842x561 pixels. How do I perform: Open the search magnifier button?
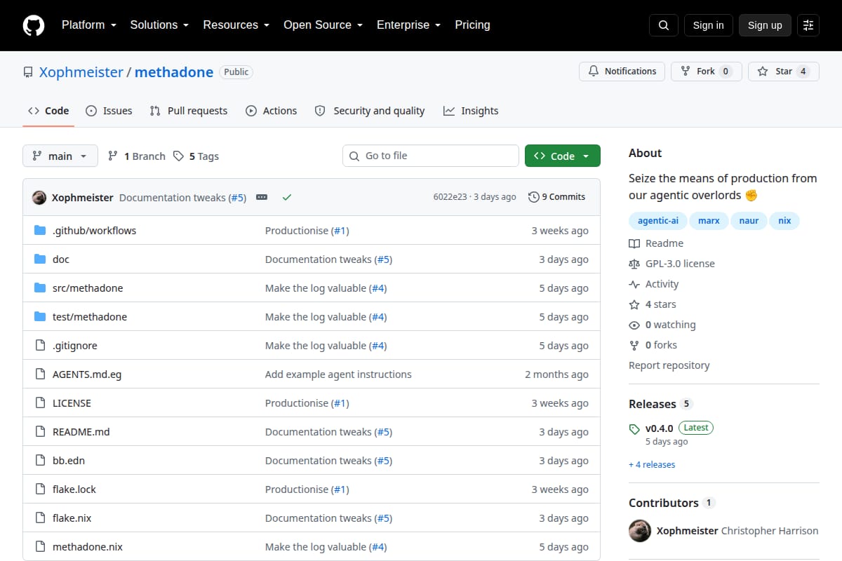coord(664,25)
